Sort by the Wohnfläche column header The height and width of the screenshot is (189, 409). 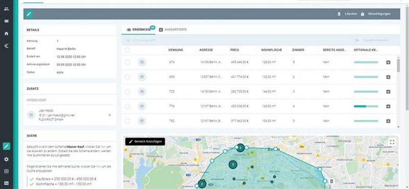point(271,50)
